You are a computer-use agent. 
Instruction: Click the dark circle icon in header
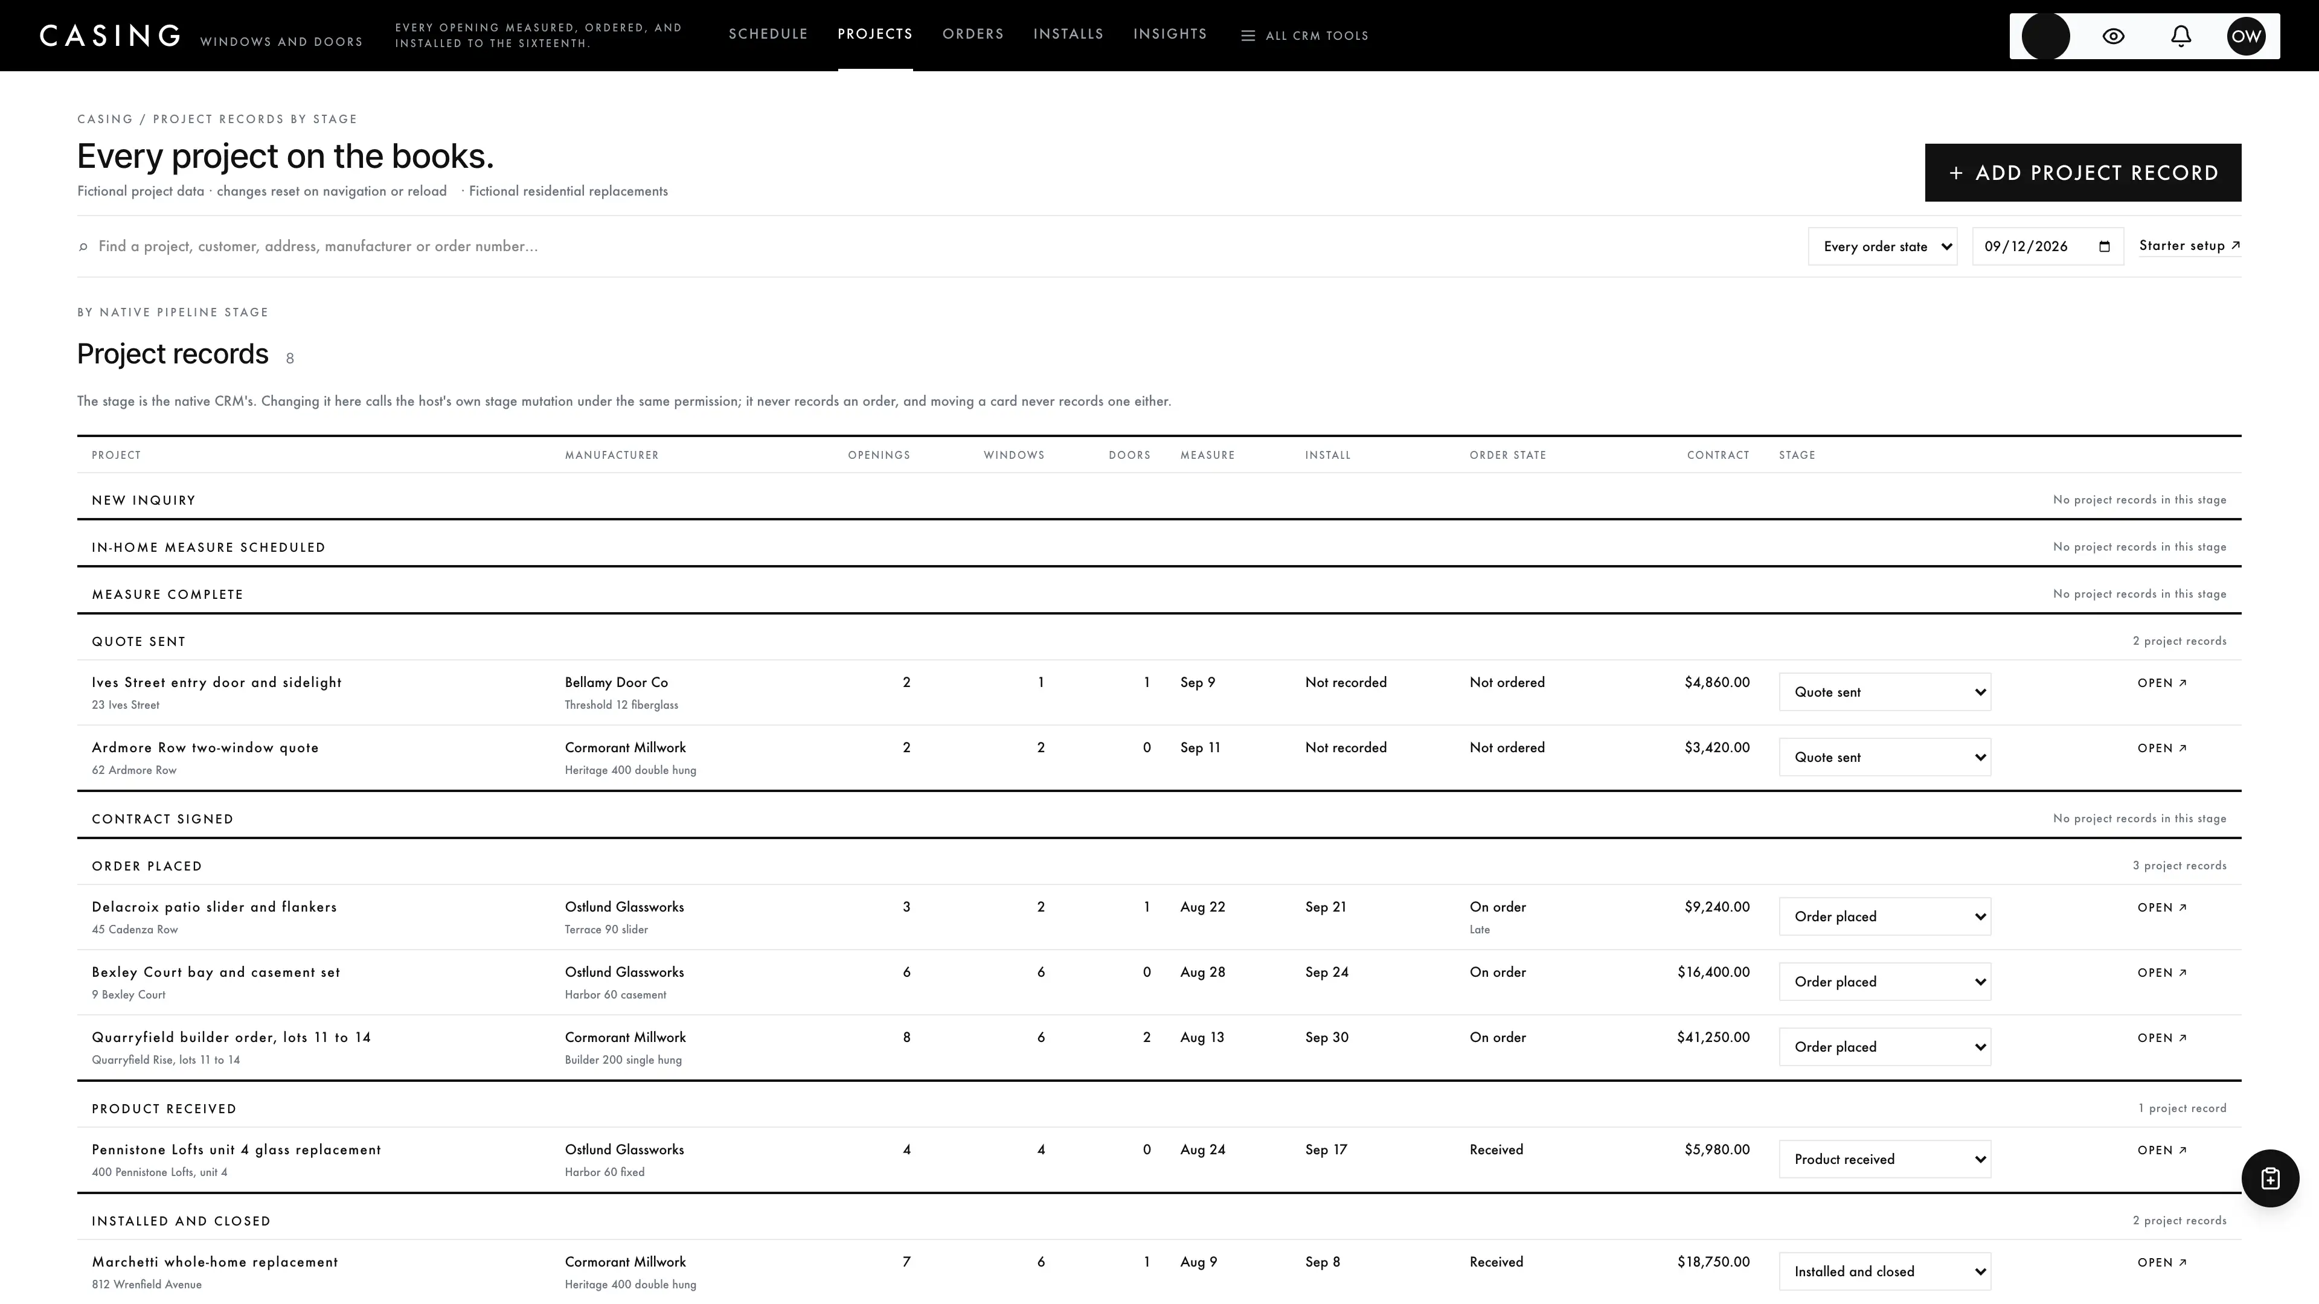click(x=2045, y=36)
